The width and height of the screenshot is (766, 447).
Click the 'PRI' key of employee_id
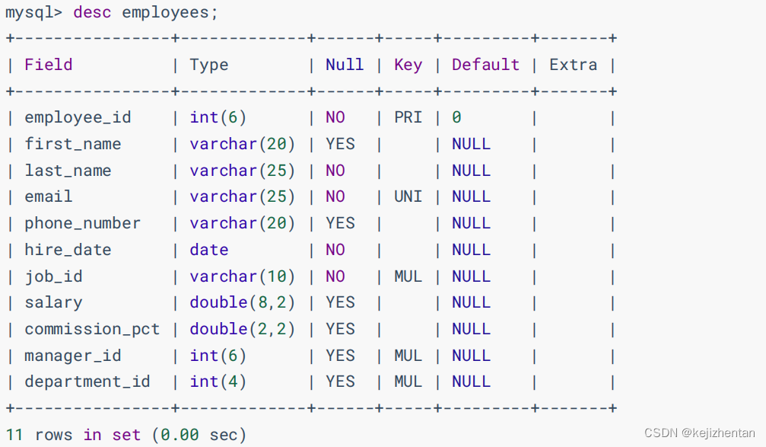point(408,117)
